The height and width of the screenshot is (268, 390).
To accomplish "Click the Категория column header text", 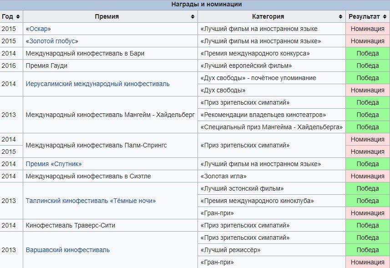I will [x=268, y=17].
